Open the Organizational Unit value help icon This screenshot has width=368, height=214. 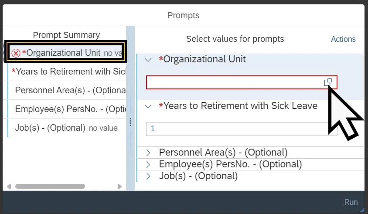tap(328, 82)
